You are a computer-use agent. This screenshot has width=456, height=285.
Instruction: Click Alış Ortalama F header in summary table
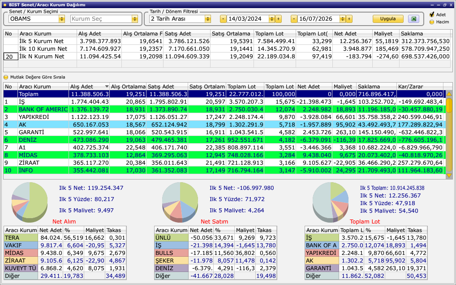click(142, 34)
